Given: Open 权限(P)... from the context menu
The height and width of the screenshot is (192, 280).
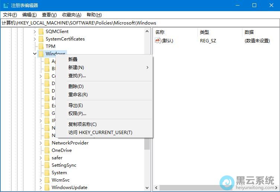Looking at the screenshot, I should (104, 113).
